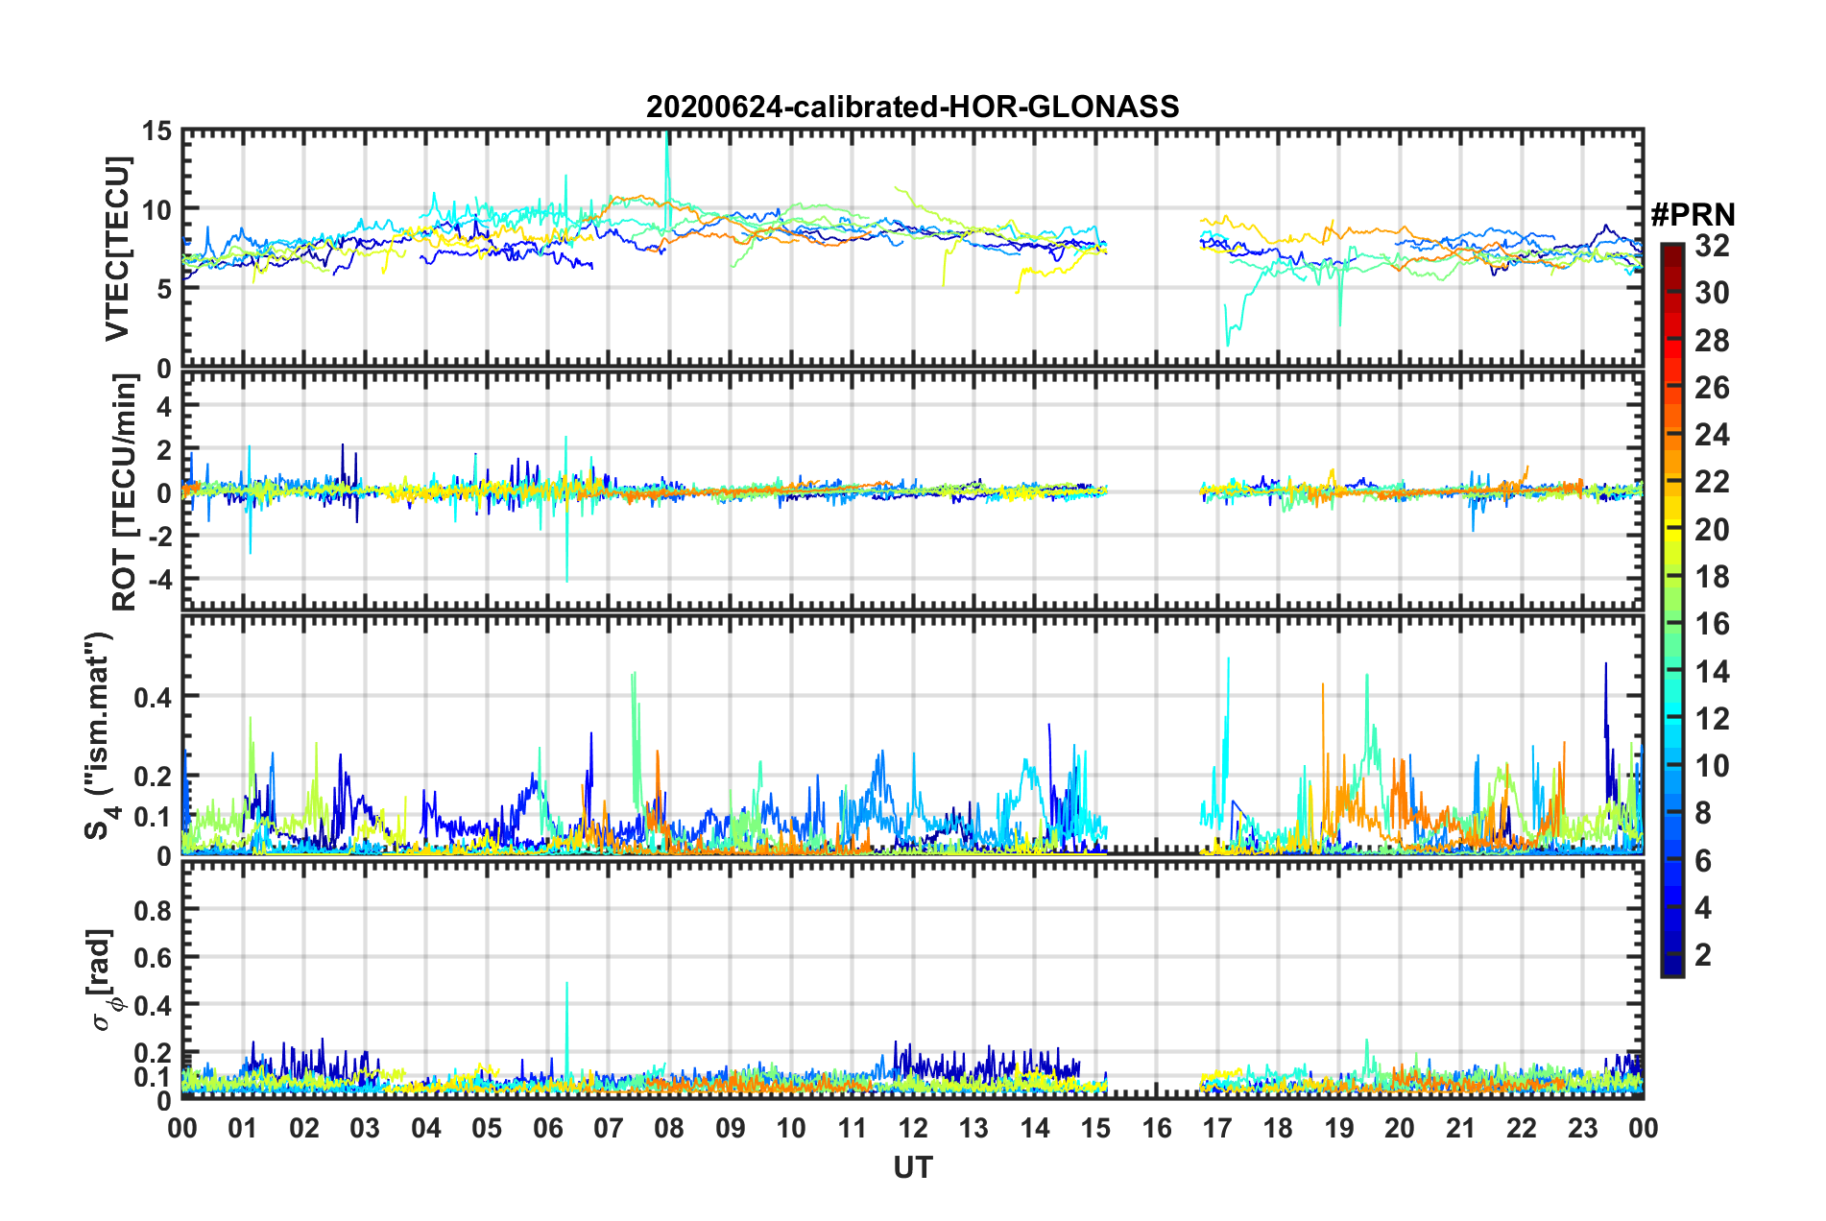
Task: Click sigma-phi axis tick label 0.8
Action: click(x=154, y=909)
